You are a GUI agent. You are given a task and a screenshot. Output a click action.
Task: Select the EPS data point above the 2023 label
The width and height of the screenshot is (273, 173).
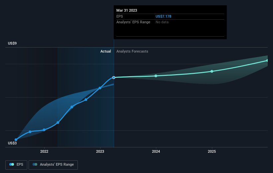100,88
